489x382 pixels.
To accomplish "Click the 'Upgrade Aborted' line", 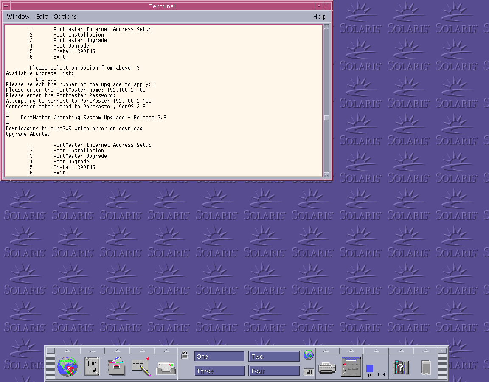I will pyautogui.click(x=28, y=134).
